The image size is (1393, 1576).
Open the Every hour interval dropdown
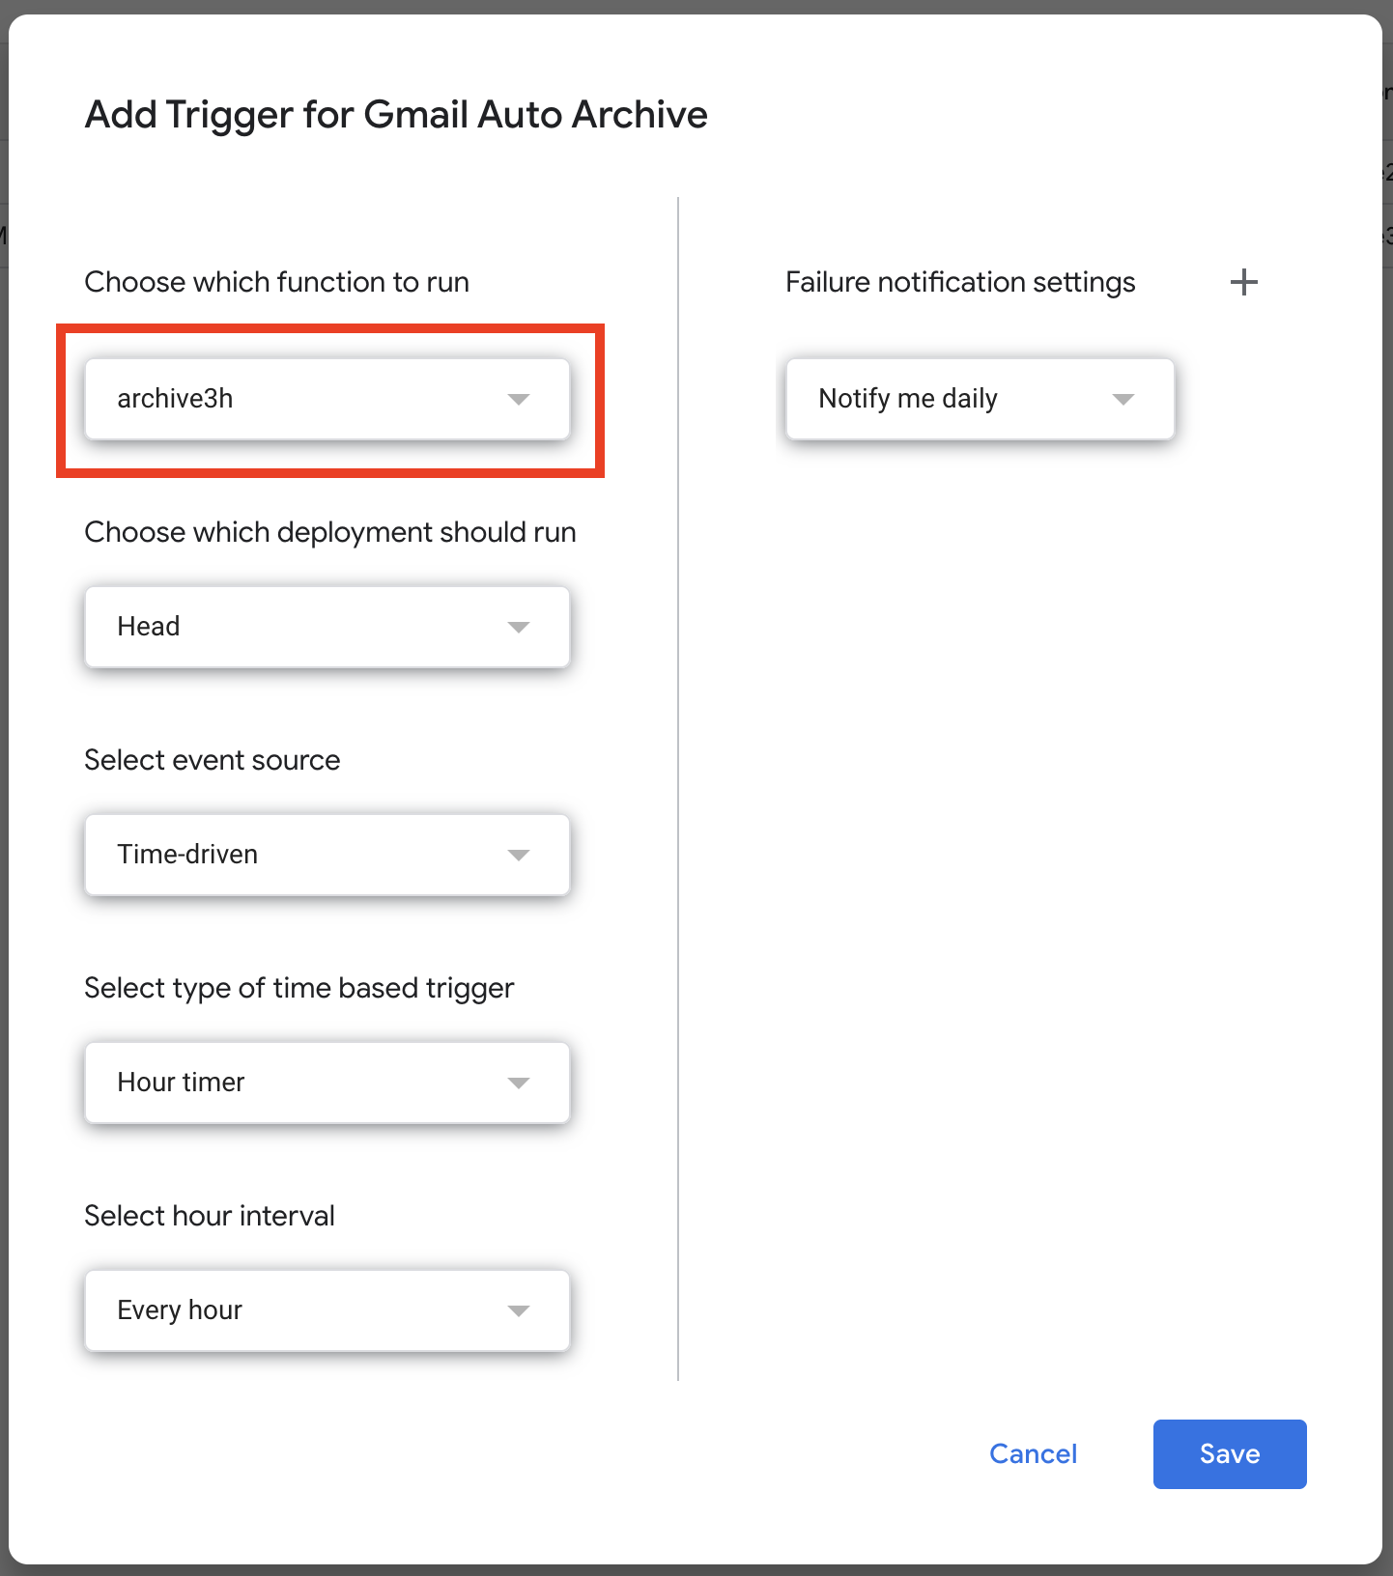[x=327, y=1310]
